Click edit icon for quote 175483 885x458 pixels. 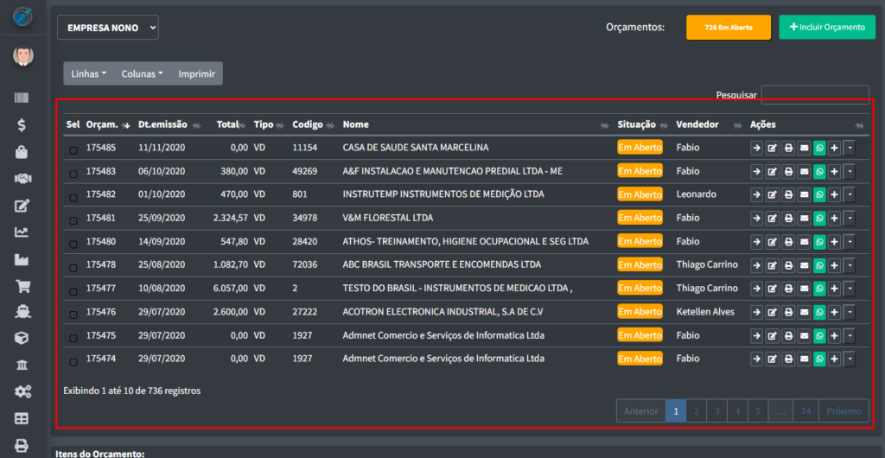773,171
